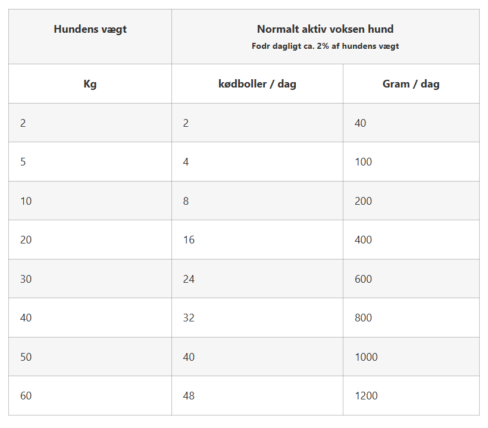Click the 40 gram value cell
488x428 pixels.
pyautogui.click(x=411, y=123)
